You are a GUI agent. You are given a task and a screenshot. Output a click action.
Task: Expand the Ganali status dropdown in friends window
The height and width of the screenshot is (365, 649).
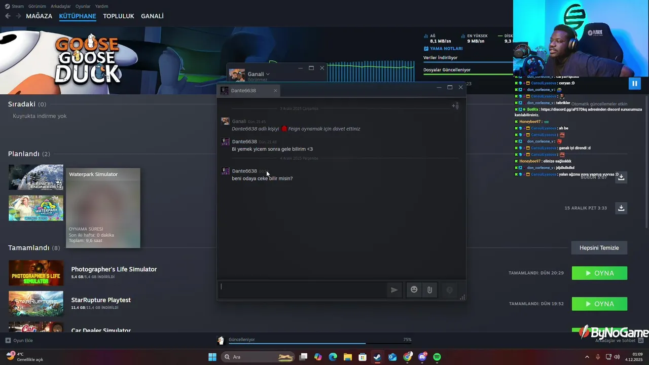268,74
